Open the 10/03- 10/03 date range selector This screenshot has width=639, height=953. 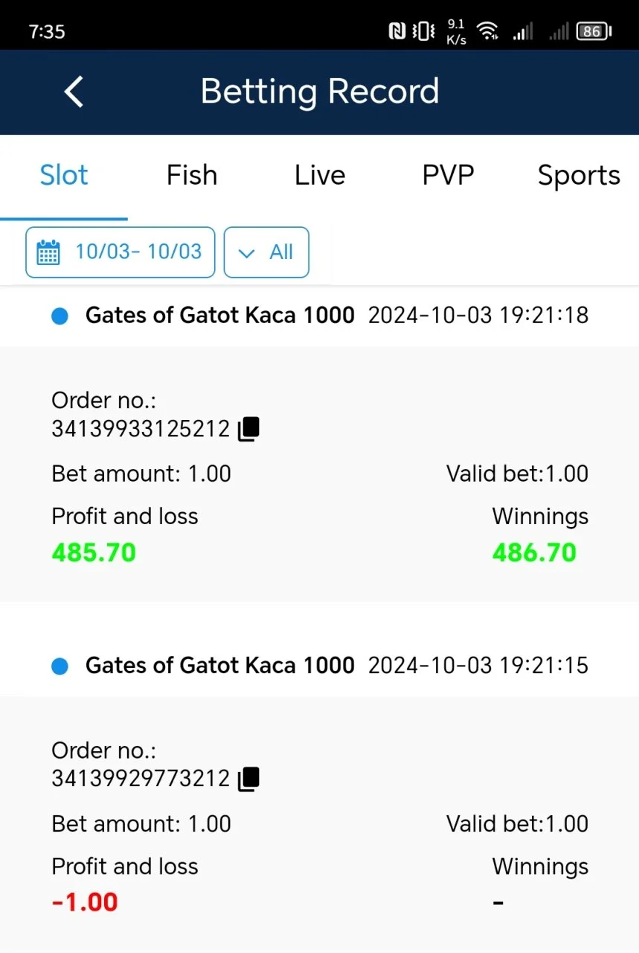[121, 252]
